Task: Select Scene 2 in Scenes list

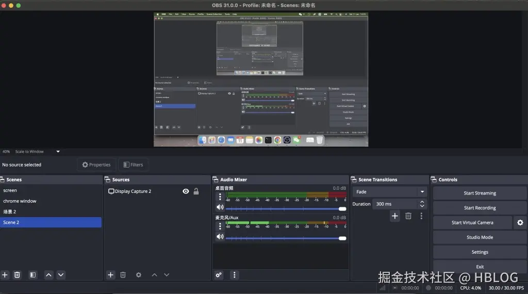Action: (51, 222)
